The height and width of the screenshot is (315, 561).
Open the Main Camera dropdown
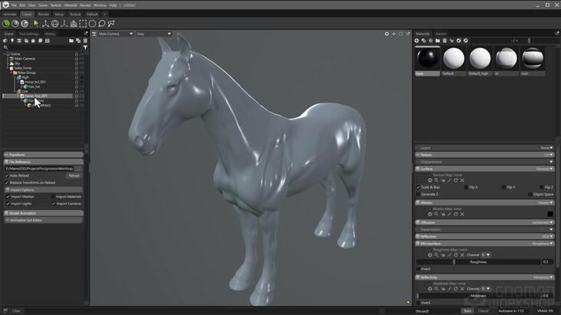pos(113,34)
